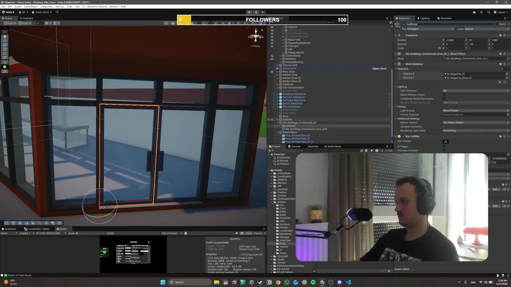This screenshot has height=287, width=511.
Task: Enable the Is Trigger checkbox
Action: pos(444,147)
